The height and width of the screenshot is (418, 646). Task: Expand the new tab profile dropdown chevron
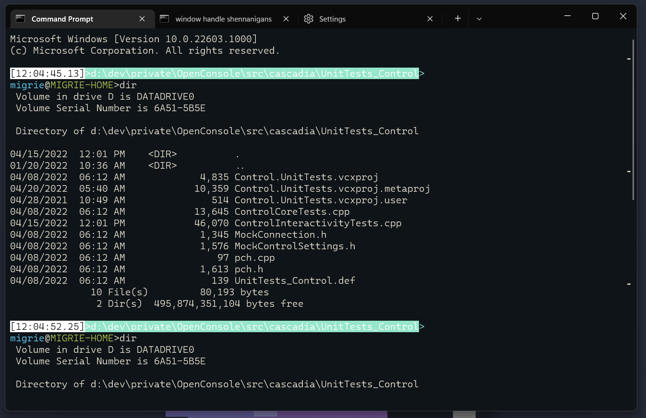(479, 19)
